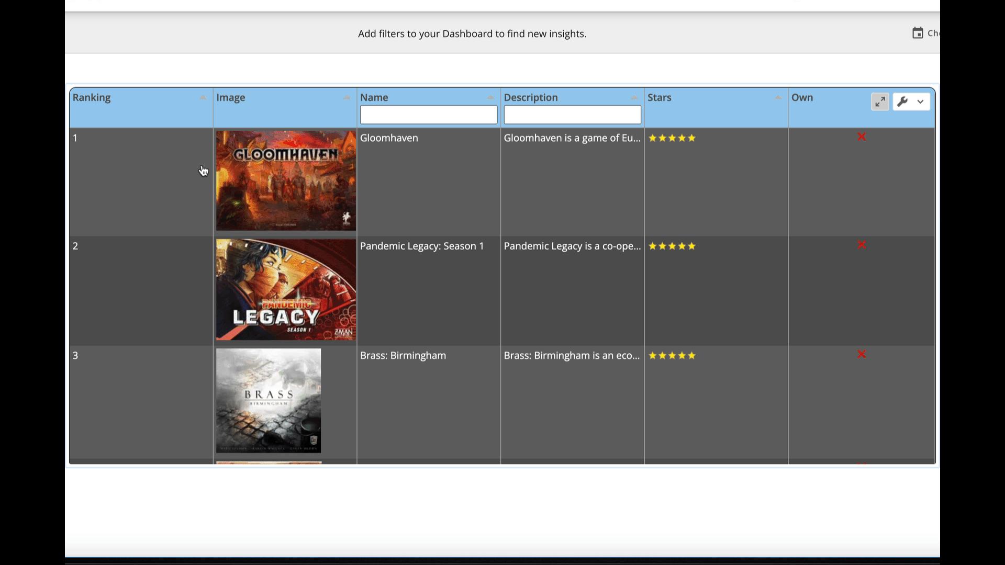The width and height of the screenshot is (1005, 565).
Task: Click the calendar icon at top right
Action: tap(918, 33)
